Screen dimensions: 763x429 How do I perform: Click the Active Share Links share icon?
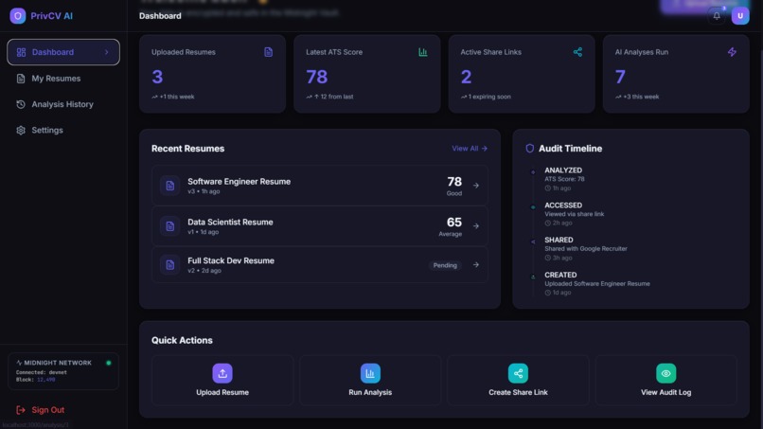(577, 52)
